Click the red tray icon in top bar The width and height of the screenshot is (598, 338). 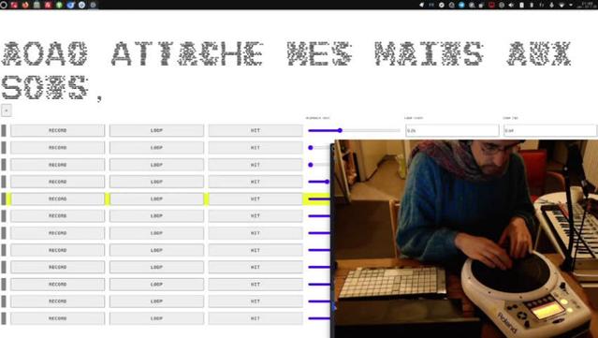(x=491, y=5)
